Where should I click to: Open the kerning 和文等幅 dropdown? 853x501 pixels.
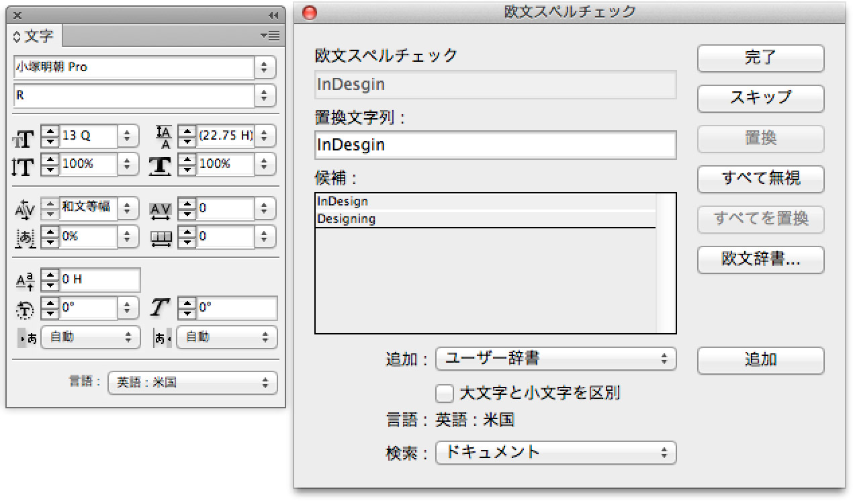tap(128, 208)
